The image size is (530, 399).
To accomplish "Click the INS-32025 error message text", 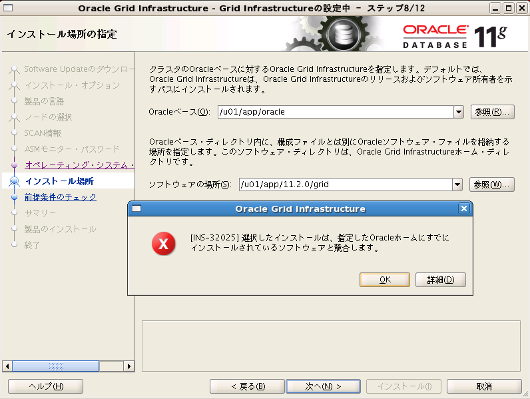I will click(320, 242).
